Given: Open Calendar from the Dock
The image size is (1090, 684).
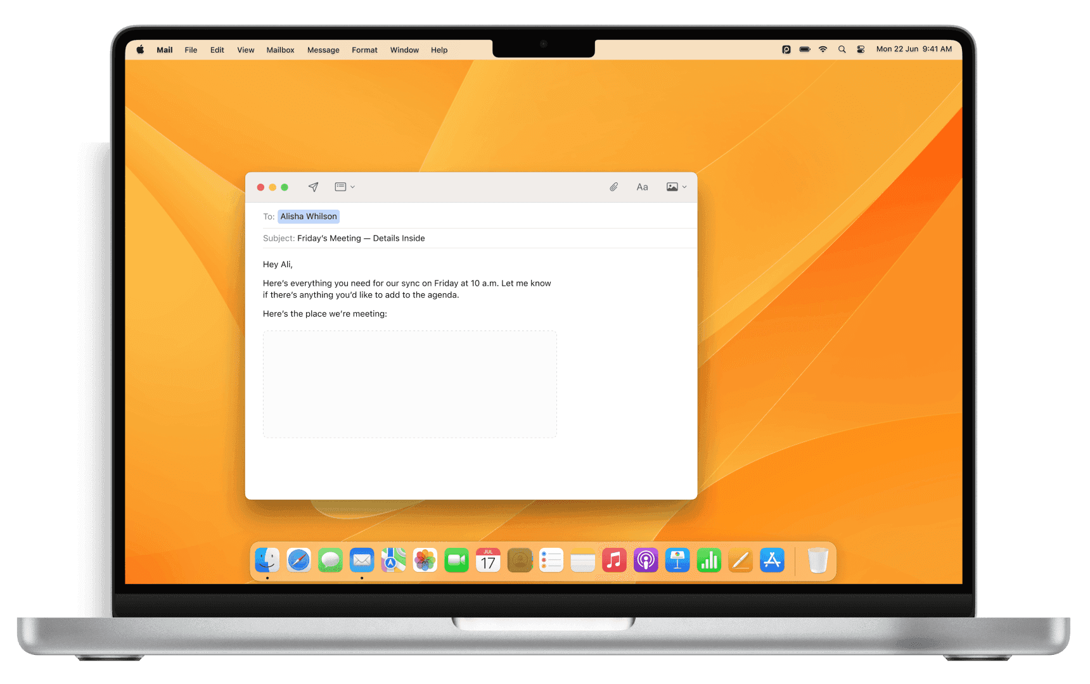Looking at the screenshot, I should (x=488, y=560).
